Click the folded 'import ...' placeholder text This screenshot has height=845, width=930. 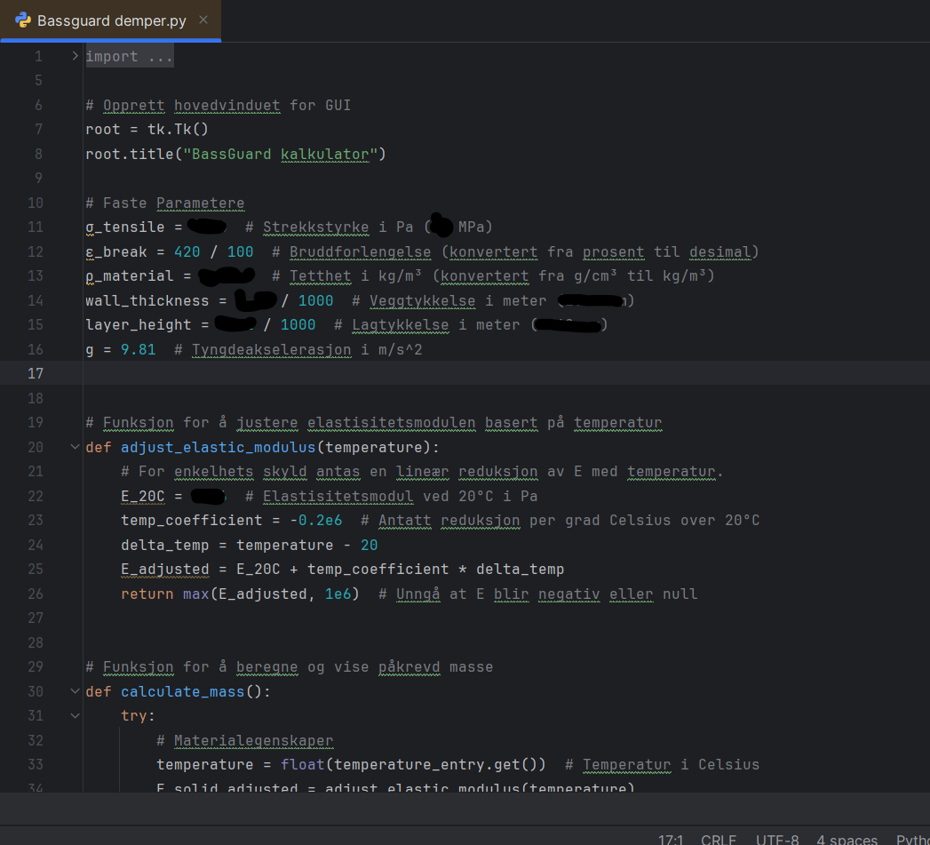click(130, 57)
